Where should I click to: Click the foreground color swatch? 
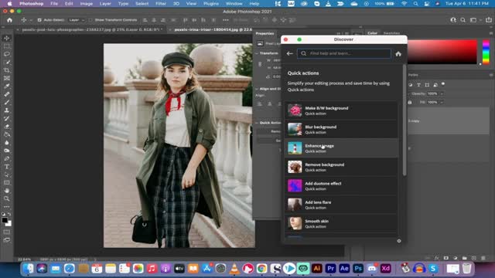(x=5, y=220)
